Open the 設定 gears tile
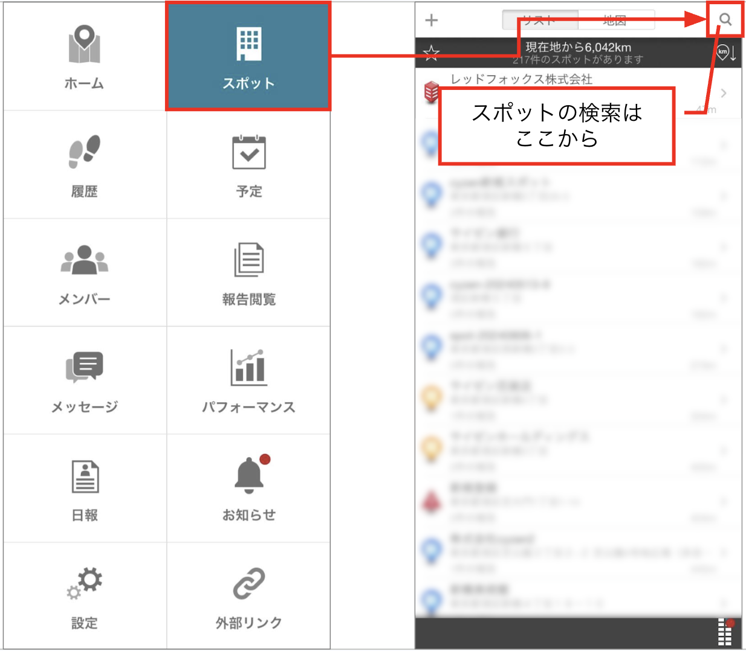 (x=85, y=595)
